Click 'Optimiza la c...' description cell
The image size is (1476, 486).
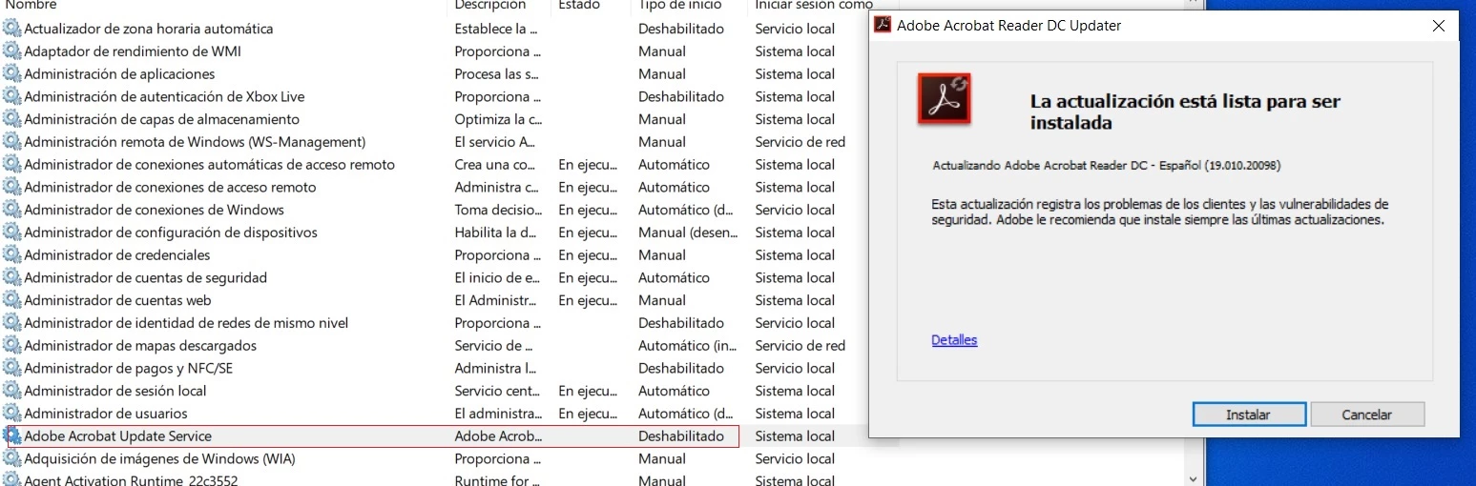pyautogui.click(x=498, y=119)
